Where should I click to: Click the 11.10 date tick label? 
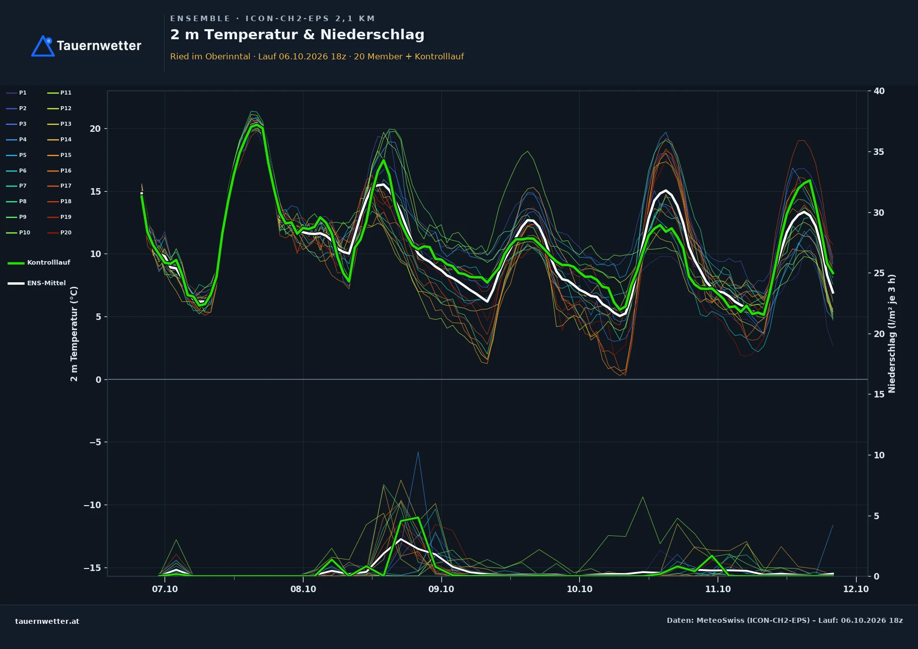718,589
